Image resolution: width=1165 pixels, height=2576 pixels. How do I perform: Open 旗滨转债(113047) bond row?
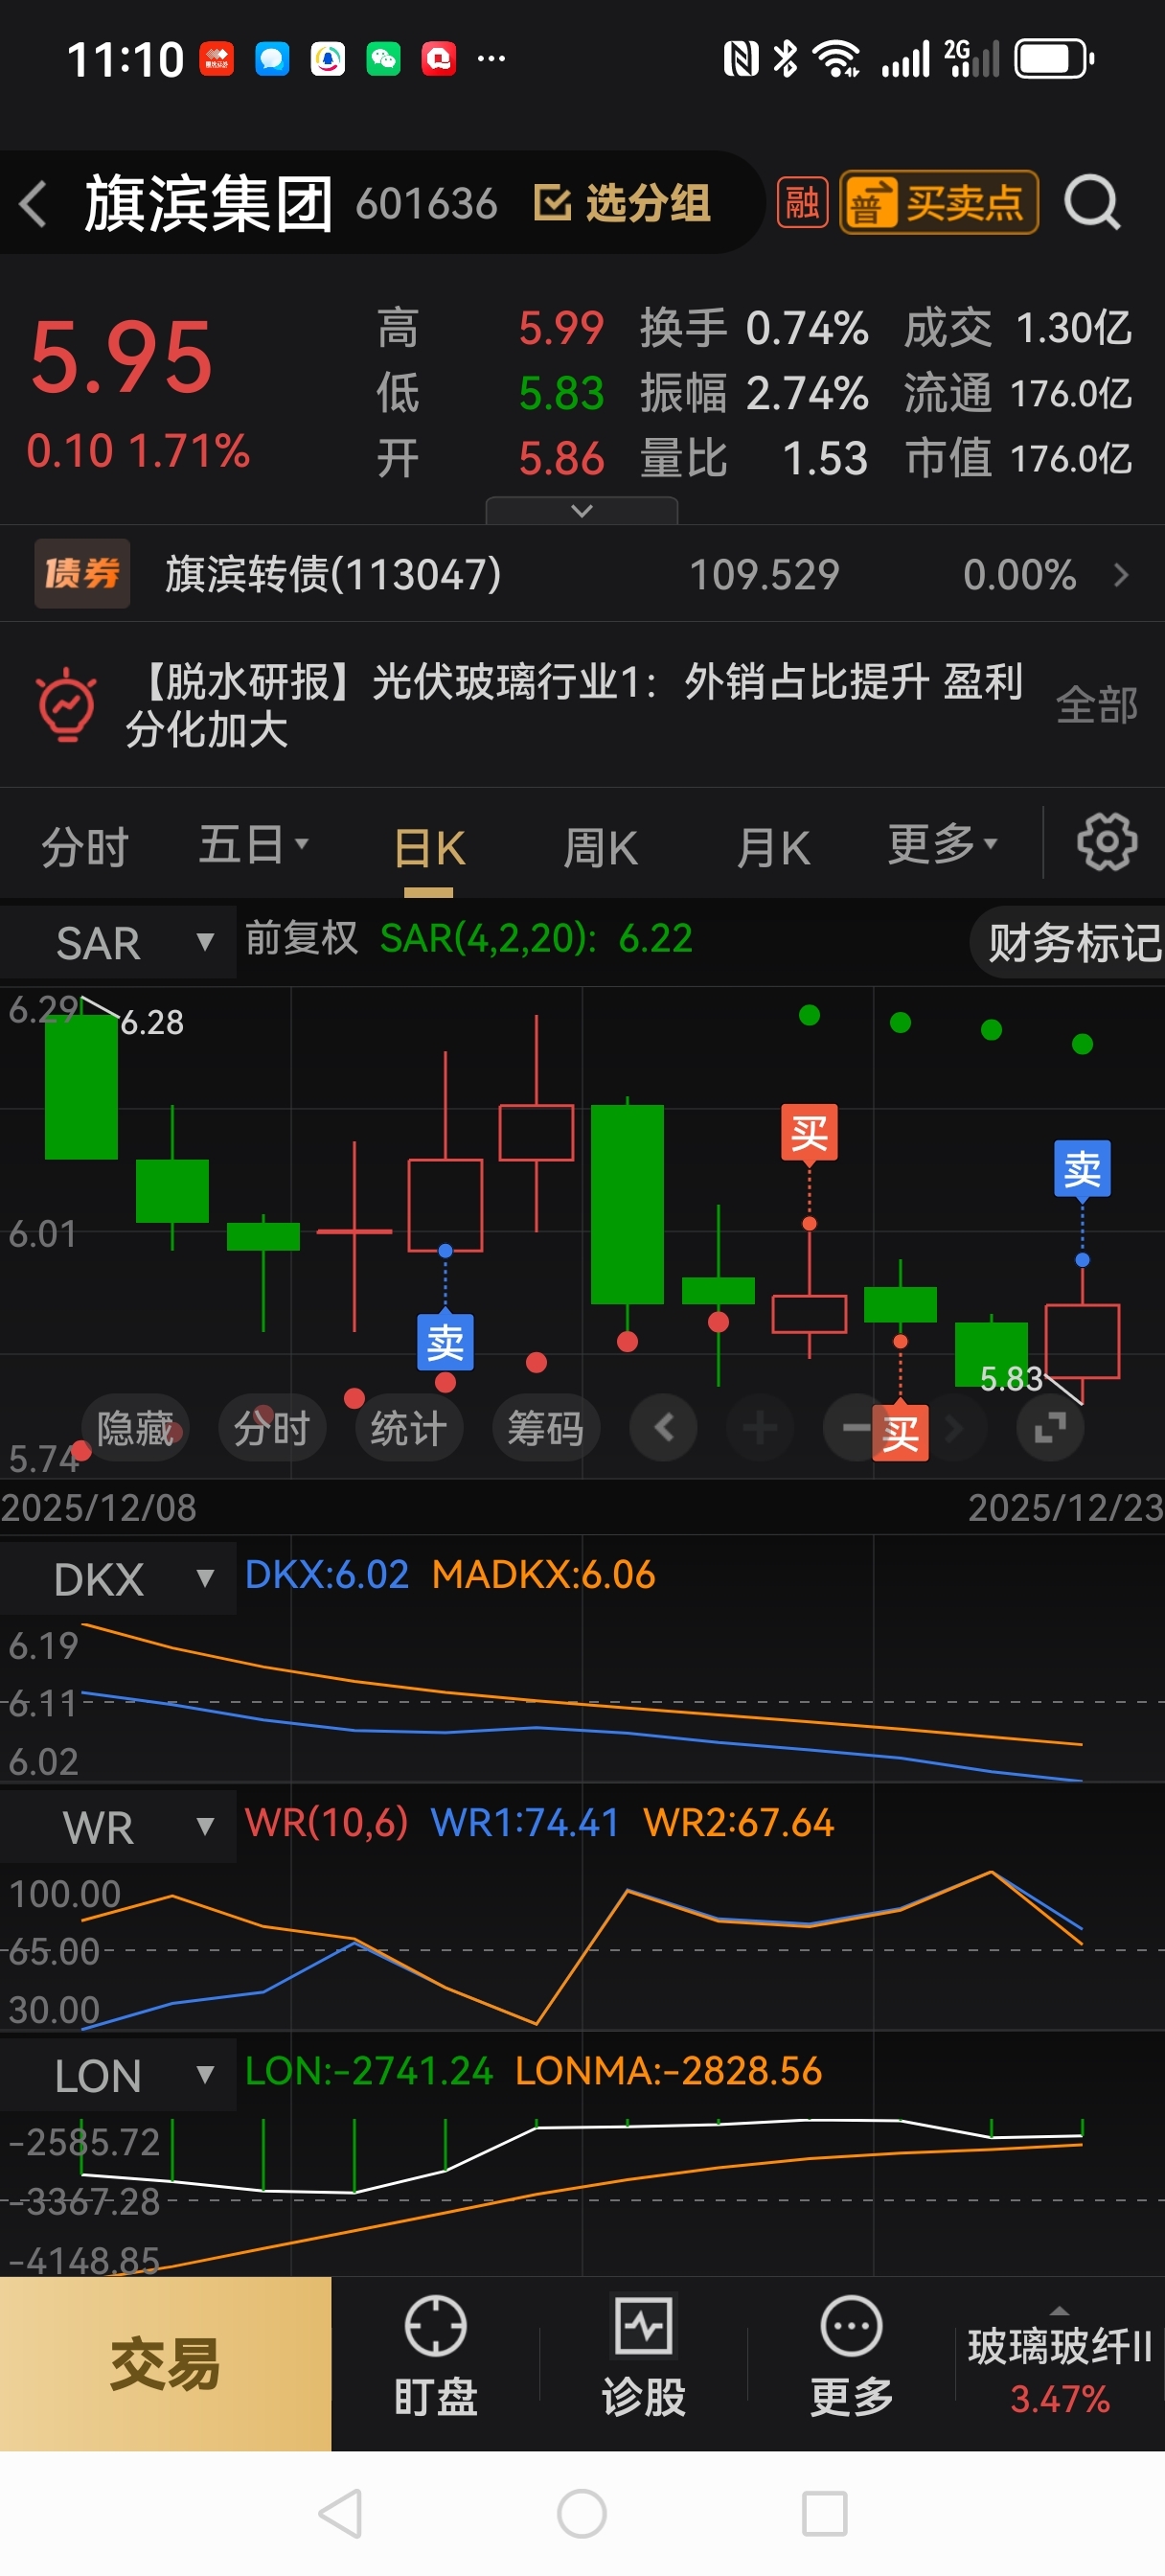(x=582, y=574)
